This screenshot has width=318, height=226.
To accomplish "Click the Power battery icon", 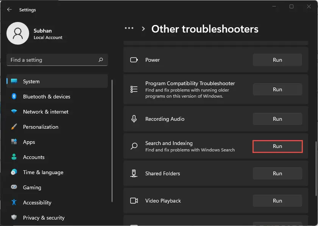I will (134, 60).
